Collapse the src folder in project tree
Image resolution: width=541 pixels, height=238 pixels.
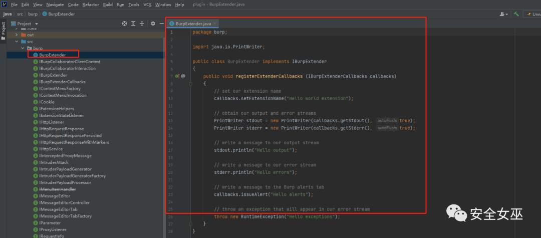coord(17,42)
